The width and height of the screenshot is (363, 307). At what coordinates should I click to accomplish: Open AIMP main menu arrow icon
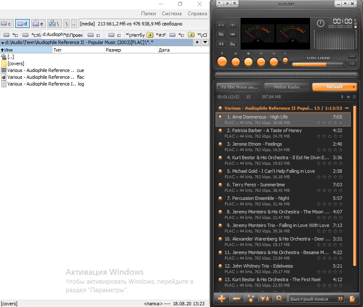click(220, 3)
